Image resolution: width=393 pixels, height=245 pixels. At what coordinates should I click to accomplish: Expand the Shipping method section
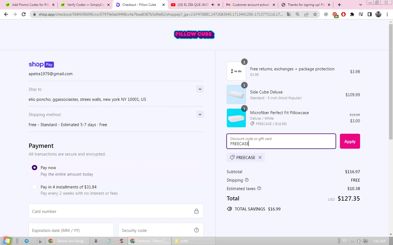[200, 114]
